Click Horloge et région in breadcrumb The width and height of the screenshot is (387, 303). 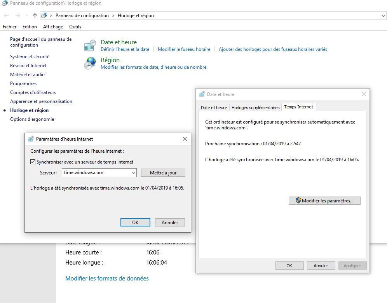pyautogui.click(x=136, y=16)
